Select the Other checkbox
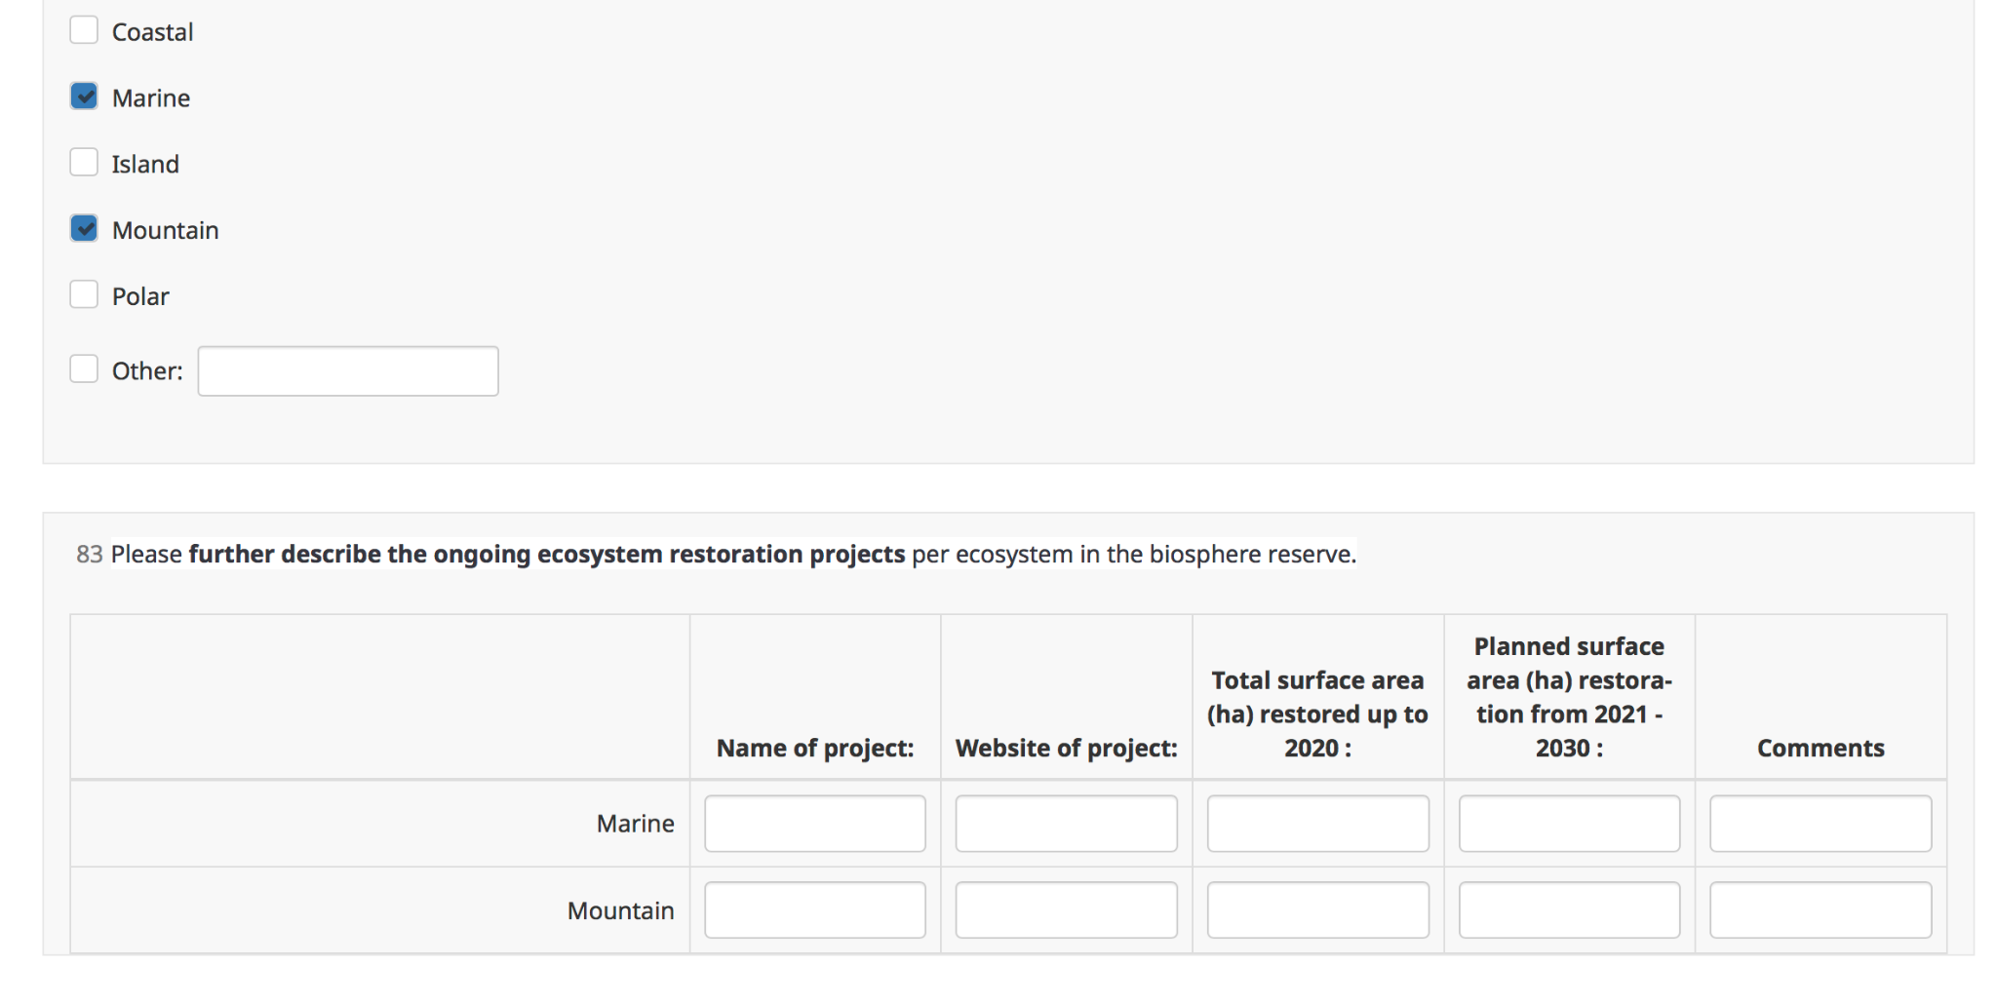 84,369
